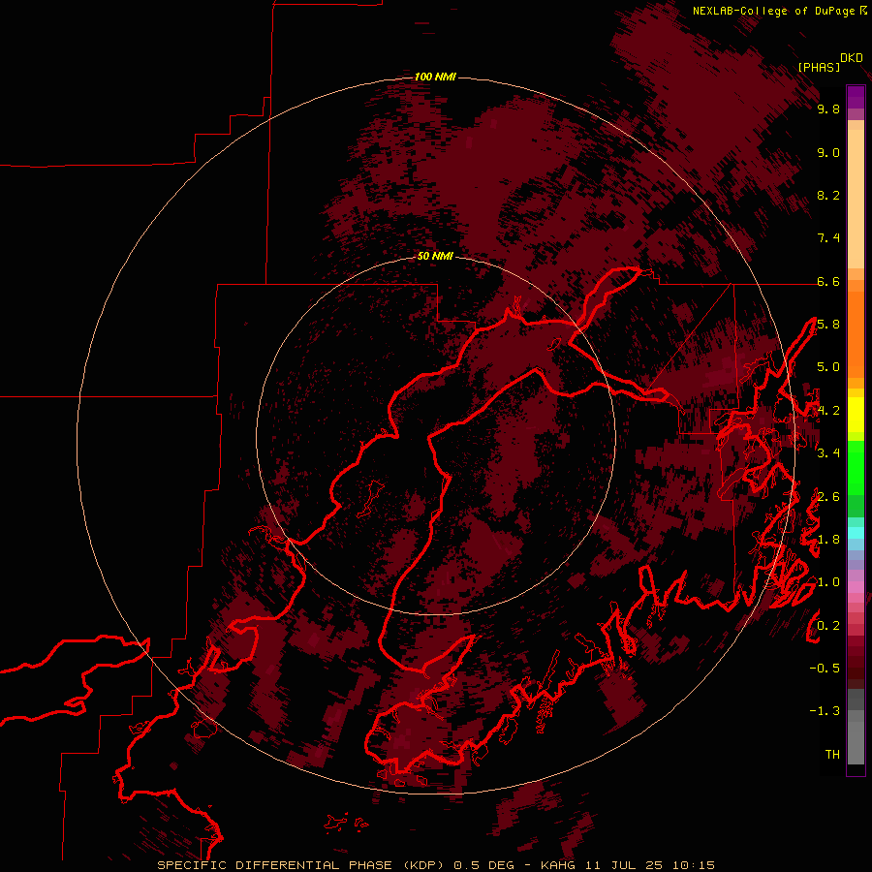Click the -0.5 scale value

(x=825, y=669)
